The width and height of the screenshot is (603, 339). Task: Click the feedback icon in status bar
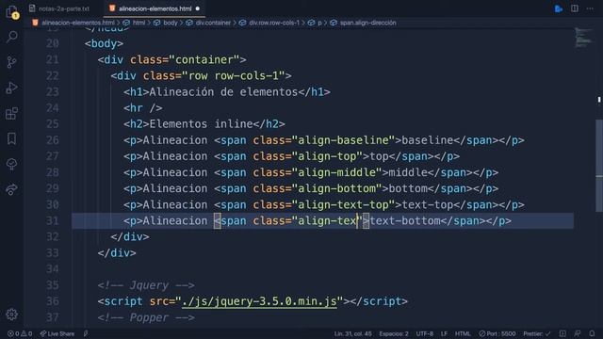tap(578, 333)
